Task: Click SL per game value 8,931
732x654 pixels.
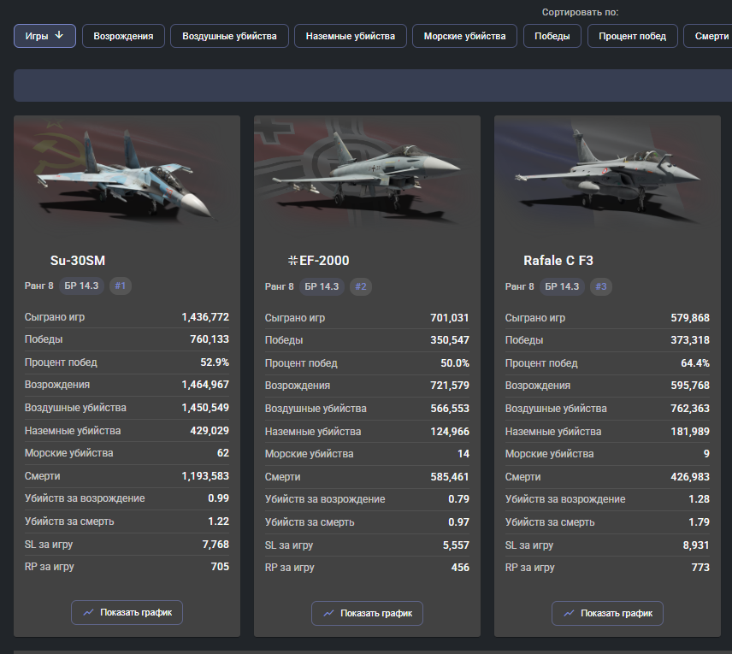Action: pos(696,545)
